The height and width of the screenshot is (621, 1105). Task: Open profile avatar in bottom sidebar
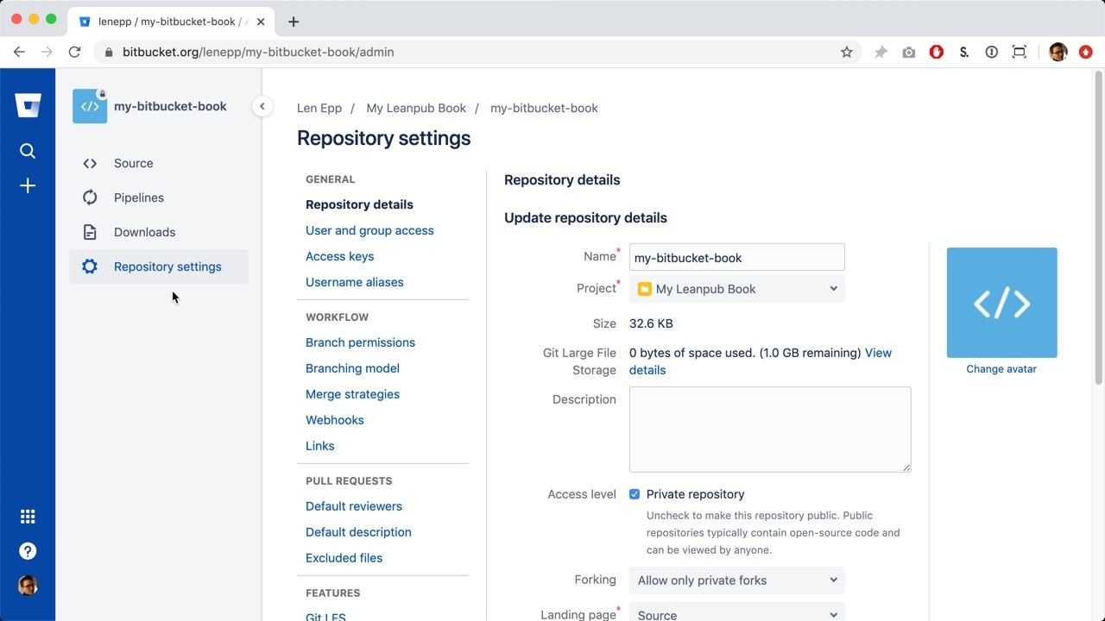point(28,586)
